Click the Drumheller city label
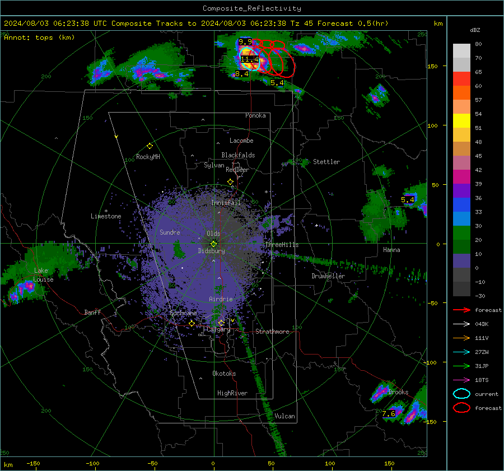This screenshot has width=504, height=471. [328, 276]
